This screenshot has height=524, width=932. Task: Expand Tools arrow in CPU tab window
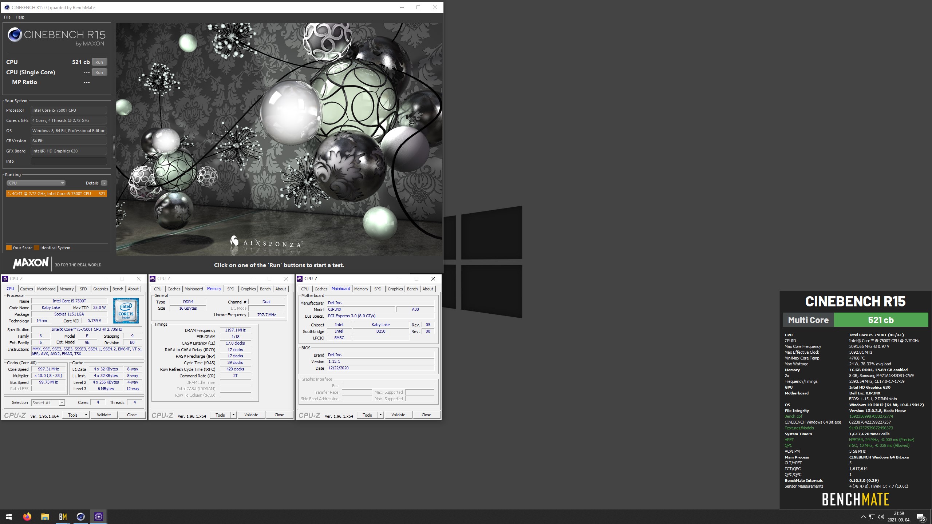tap(86, 415)
